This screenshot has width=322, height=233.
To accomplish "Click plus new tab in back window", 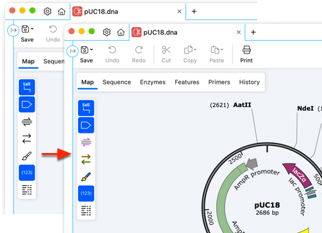I will click(194, 11).
